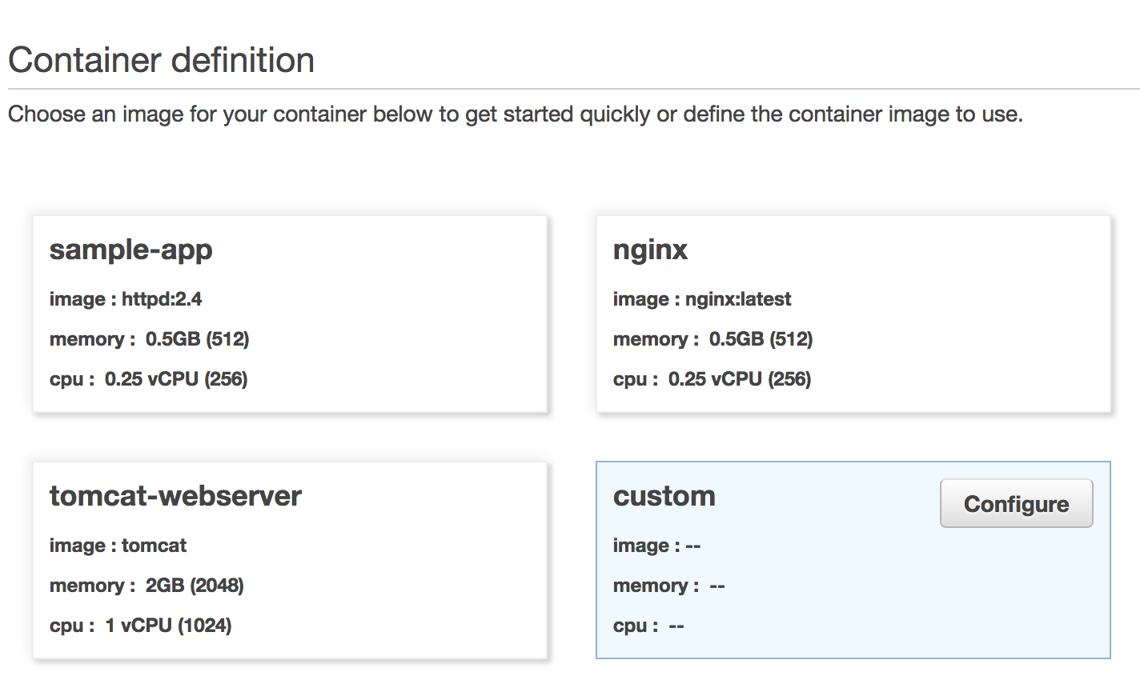Click the cpu 1 vCPU (1024) line
Screen dimensions: 1140x680
[x=140, y=626]
